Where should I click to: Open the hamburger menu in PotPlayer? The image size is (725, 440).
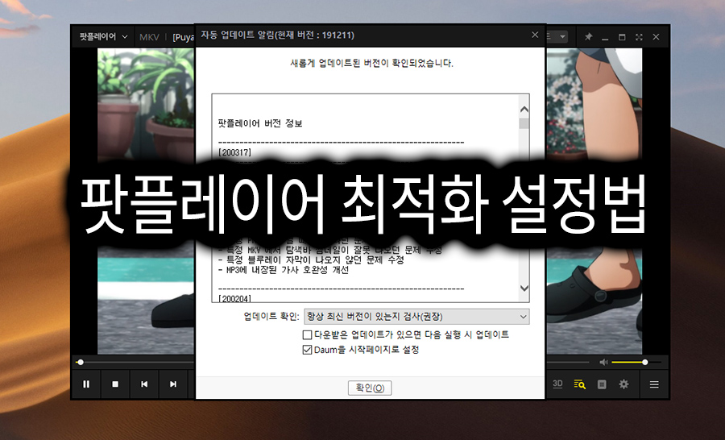[x=654, y=384]
